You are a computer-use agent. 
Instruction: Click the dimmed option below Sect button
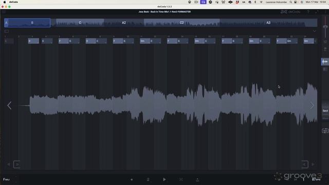tap(325, 118)
